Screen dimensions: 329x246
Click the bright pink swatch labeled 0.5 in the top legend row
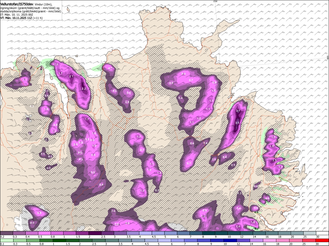45,233
